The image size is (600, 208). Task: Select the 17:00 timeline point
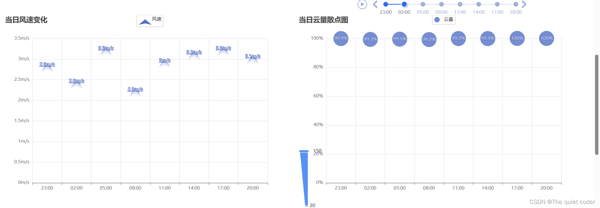pyautogui.click(x=497, y=4)
